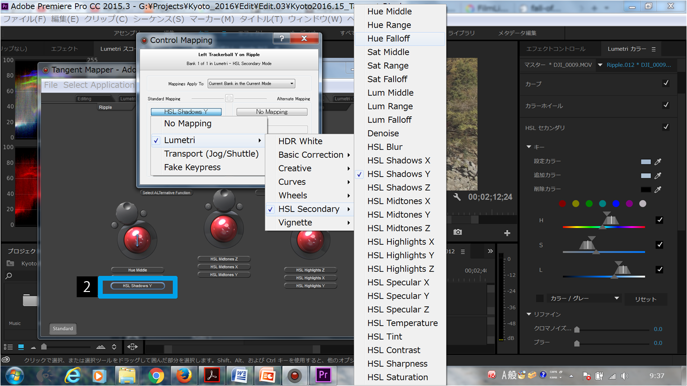This screenshot has height=386, width=687.
Task: Click the リセット button
Action: [x=645, y=299]
